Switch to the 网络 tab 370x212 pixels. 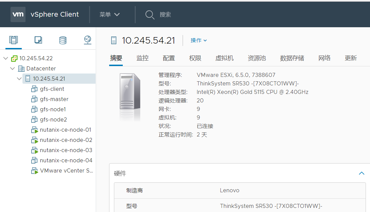[x=324, y=58]
